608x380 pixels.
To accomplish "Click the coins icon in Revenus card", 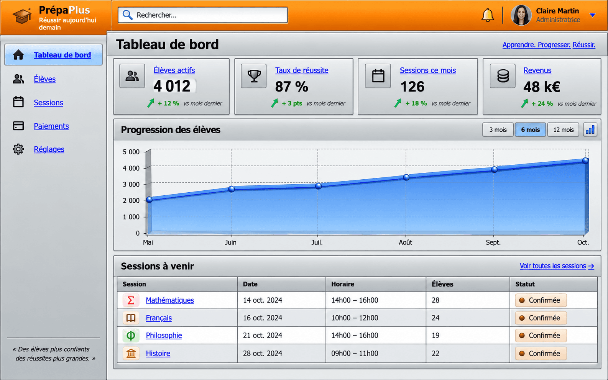I will pyautogui.click(x=503, y=76).
